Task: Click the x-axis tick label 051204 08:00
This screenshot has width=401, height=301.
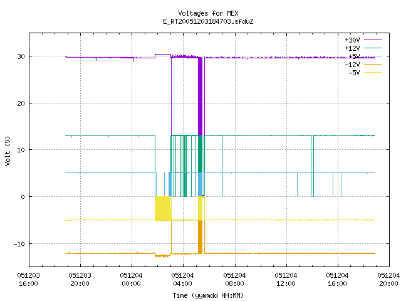Action: [234, 280]
